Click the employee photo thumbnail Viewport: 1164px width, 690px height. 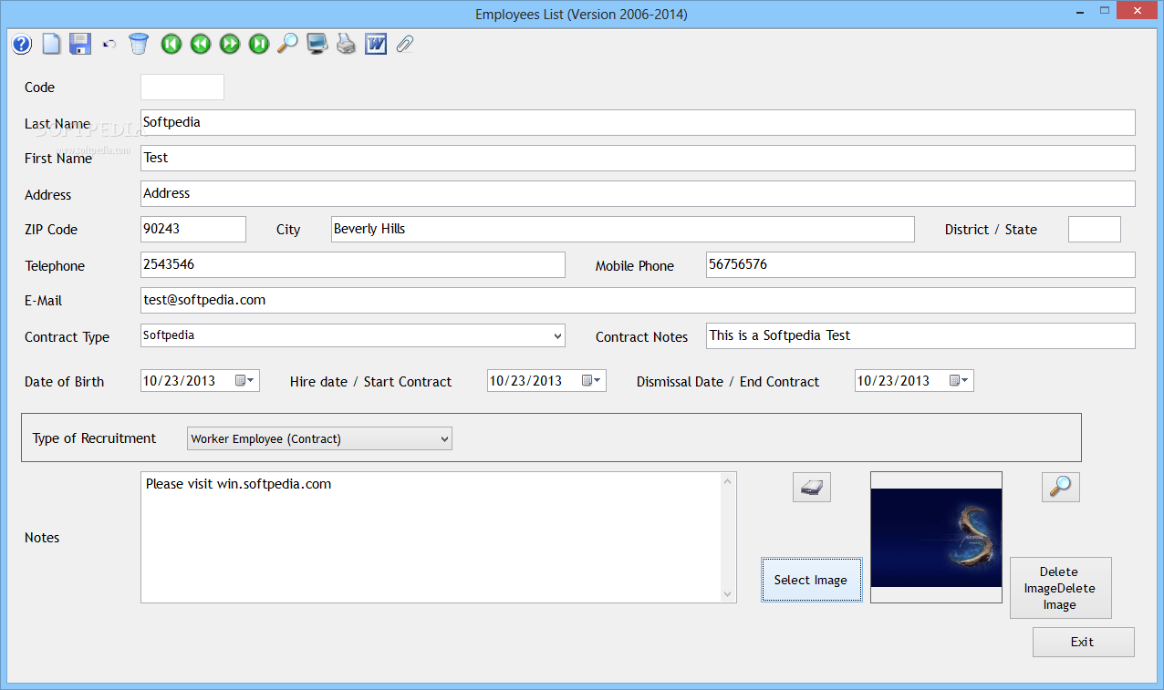pyautogui.click(x=937, y=537)
